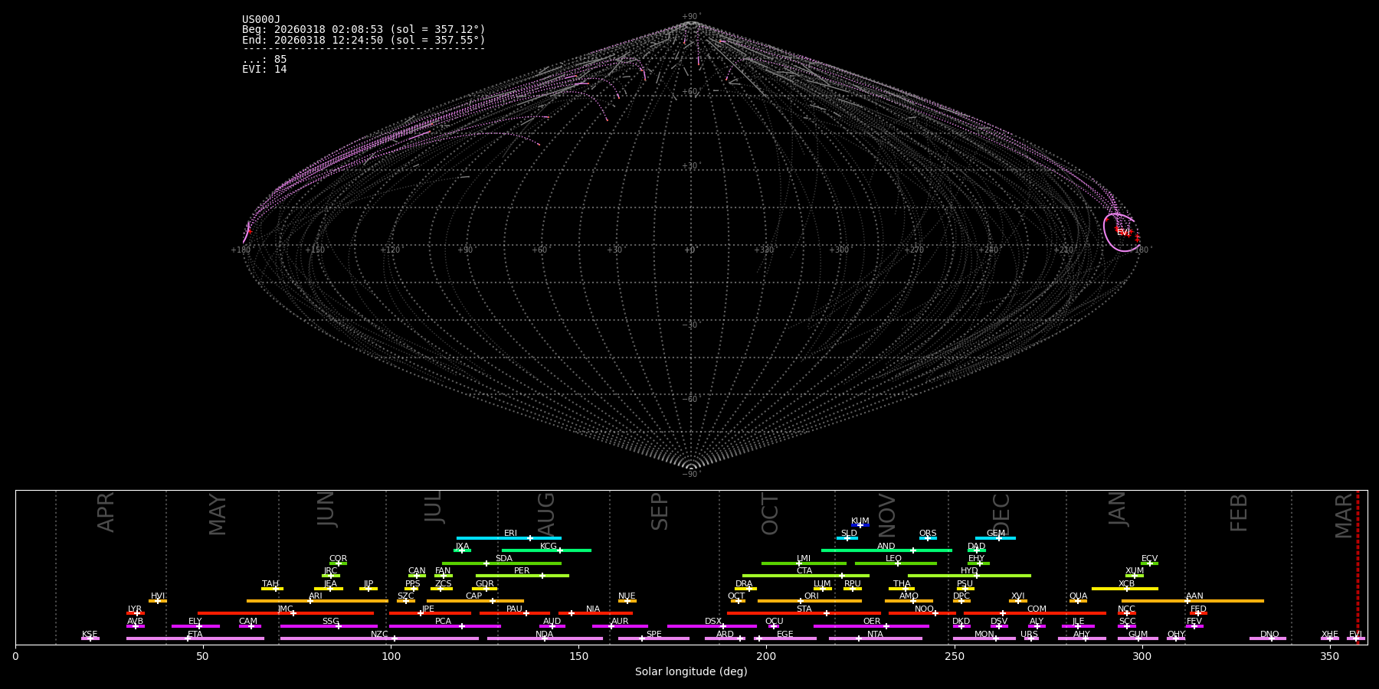Screen dimensions: 1379x689
Task: Select the KCG shower label
Action: tap(549, 547)
